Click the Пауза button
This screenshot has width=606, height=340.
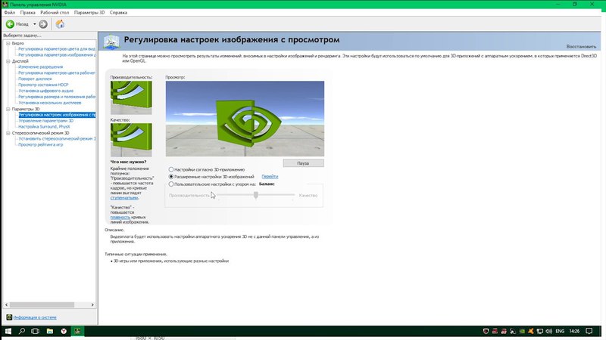(x=304, y=163)
